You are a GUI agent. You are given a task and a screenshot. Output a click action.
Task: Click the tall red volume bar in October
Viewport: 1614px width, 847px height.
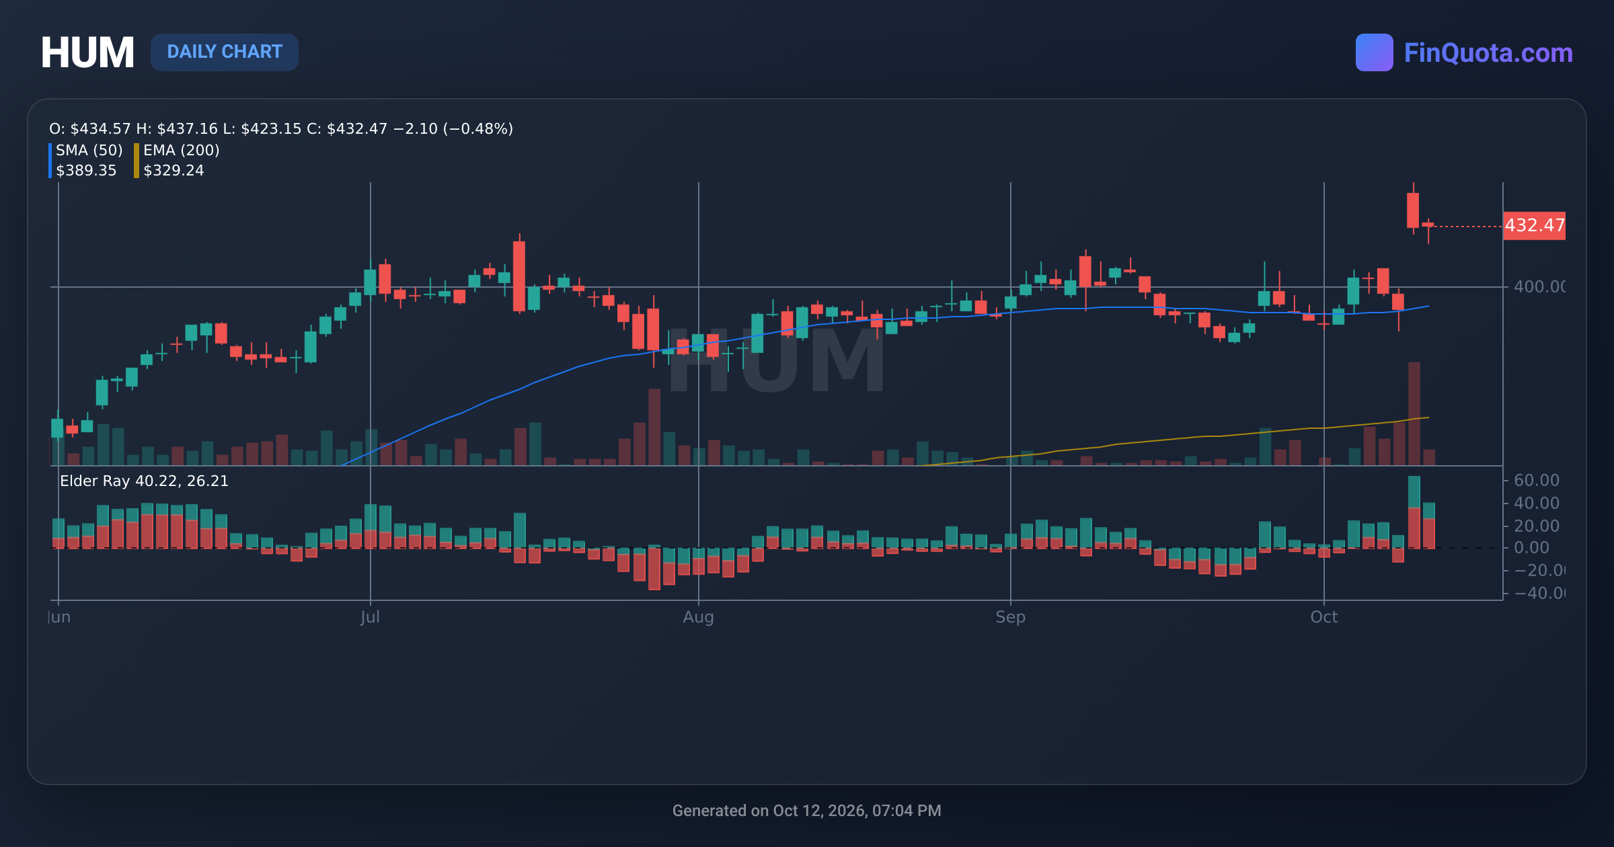pos(1414,413)
